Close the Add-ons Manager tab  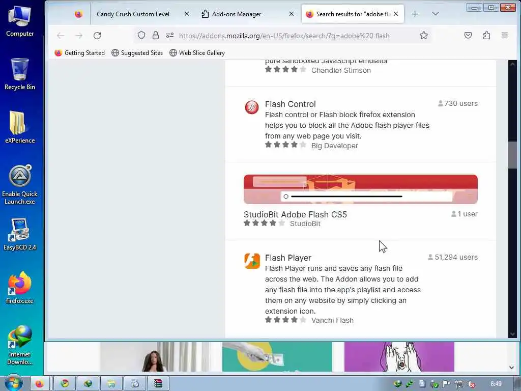tap(292, 14)
